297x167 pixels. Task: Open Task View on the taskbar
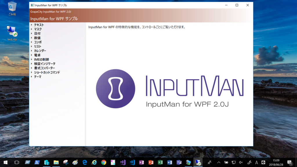pyautogui.click(x=17, y=162)
